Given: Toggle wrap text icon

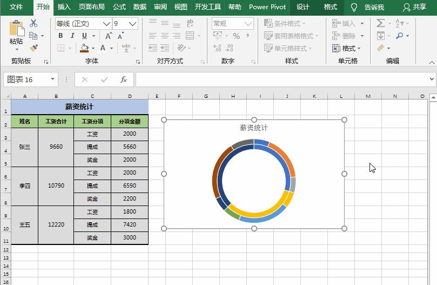Looking at the screenshot, I should click(190, 23).
